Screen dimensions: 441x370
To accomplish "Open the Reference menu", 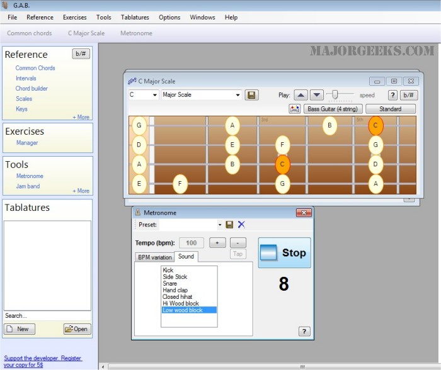I will pyautogui.click(x=40, y=18).
